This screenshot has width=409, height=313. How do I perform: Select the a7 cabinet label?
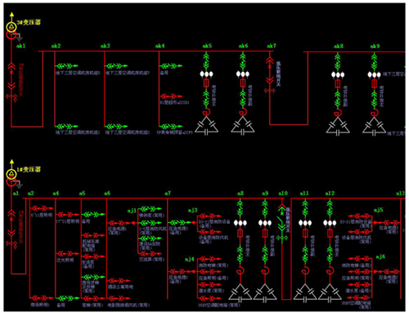click(x=168, y=193)
